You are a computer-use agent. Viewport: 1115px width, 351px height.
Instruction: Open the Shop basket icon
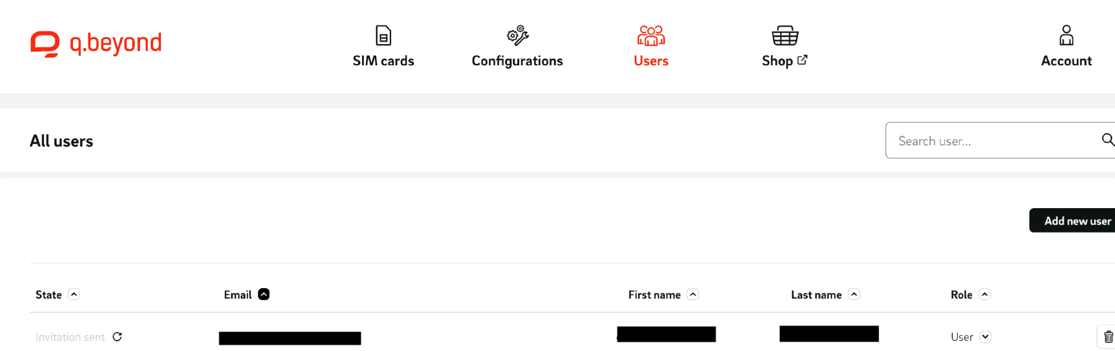tap(784, 36)
